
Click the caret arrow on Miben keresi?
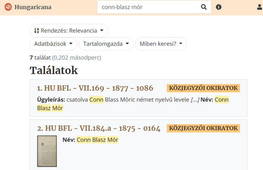[x=181, y=44]
